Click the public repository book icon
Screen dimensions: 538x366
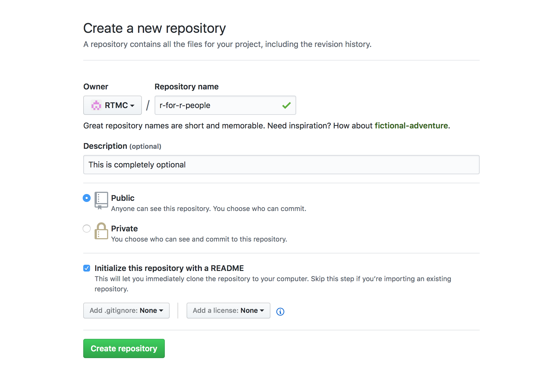[x=101, y=200]
